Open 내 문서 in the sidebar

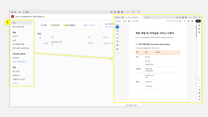[15, 36]
